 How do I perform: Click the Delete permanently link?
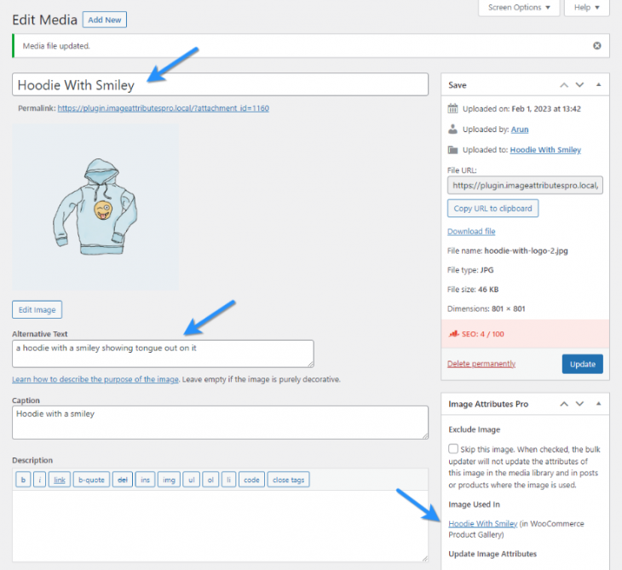(481, 364)
